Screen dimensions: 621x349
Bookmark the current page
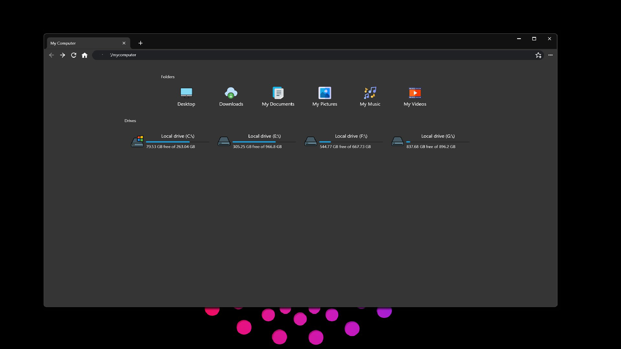(x=538, y=55)
